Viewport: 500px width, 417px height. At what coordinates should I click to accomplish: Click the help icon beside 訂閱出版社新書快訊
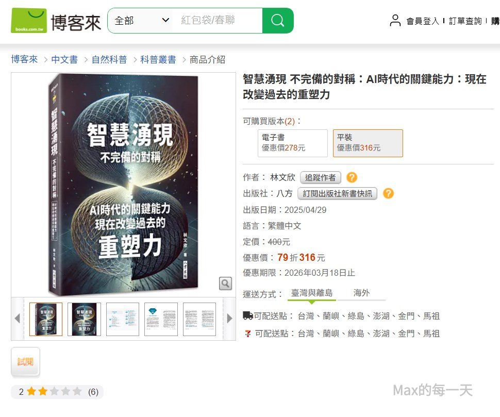pyautogui.click(x=388, y=193)
